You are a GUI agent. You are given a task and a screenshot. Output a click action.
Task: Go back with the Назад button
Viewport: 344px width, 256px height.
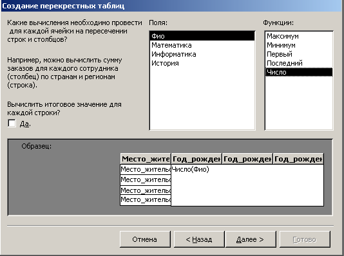(199, 239)
